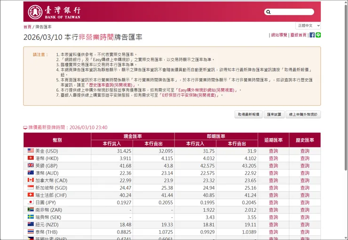
Task: Open HKD 遠期匯率 查詢 link
Action: click(273, 158)
